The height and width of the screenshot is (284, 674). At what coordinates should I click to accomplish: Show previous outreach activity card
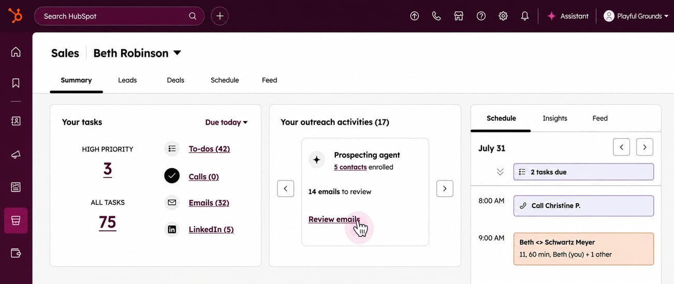(286, 189)
